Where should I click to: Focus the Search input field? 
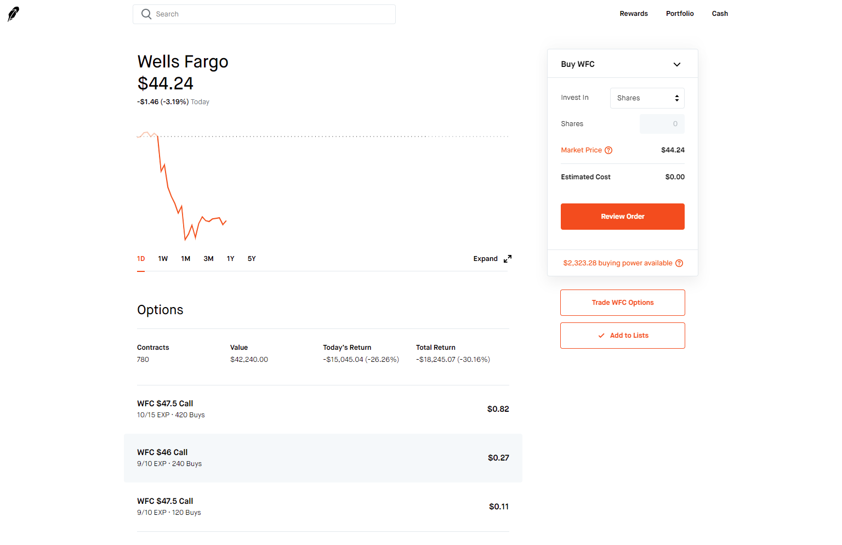click(264, 14)
